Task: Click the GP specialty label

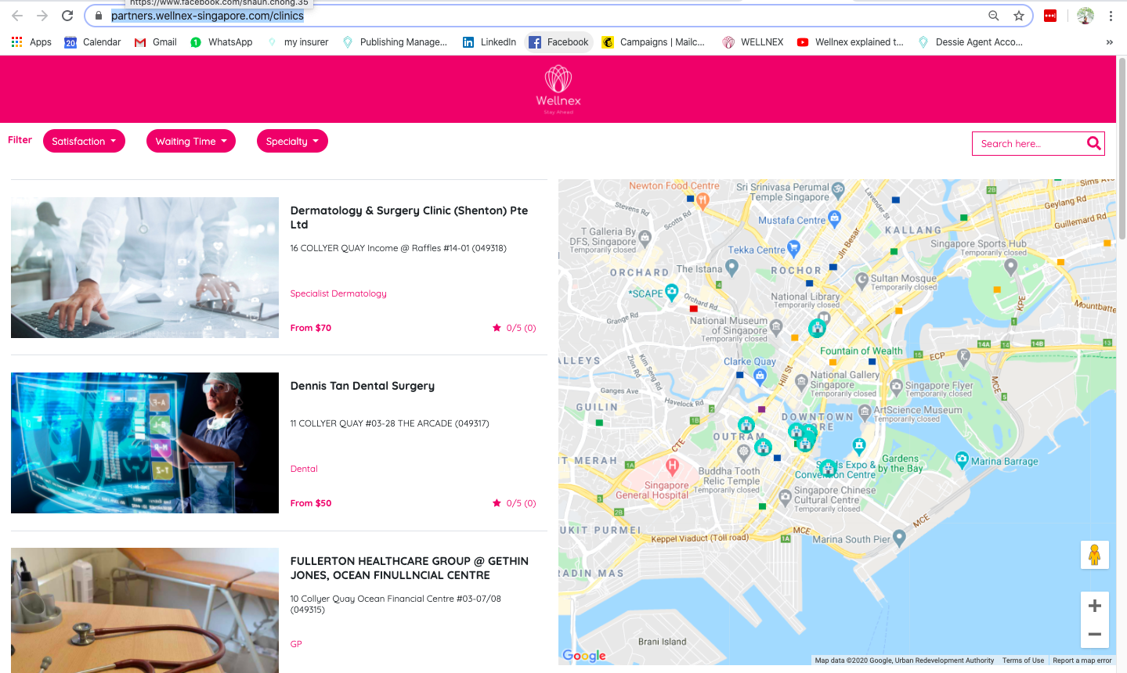Action: tap(296, 644)
